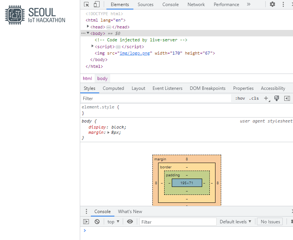Viewport: 293px width, 240px height.
Task: Select the closing </html> line
Action: click(x=94, y=66)
